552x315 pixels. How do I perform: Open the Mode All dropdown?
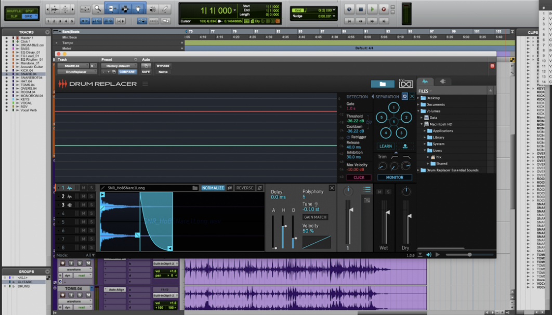[90, 255]
